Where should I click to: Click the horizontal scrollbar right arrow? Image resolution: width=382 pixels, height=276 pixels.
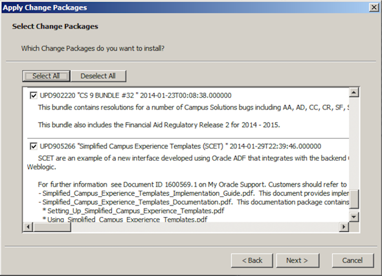pyautogui.click(x=344, y=227)
